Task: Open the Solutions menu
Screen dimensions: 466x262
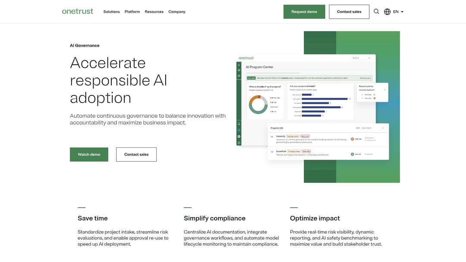Action: click(x=111, y=12)
